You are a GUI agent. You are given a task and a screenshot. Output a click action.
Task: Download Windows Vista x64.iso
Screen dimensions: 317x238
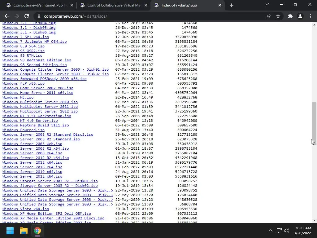tap(26, 209)
